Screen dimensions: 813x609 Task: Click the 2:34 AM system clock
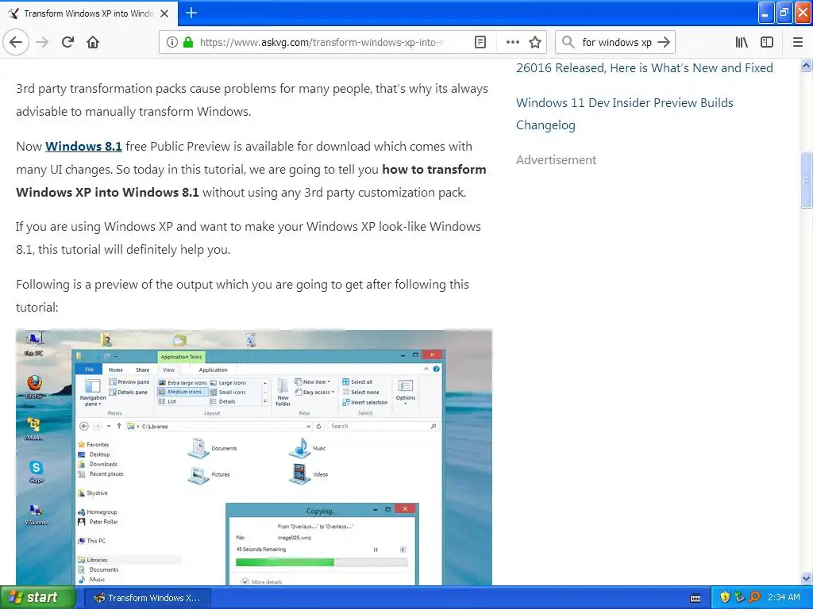coord(784,597)
